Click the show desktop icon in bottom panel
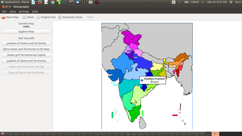Screen dimensions: 242x136 click(3, 134)
